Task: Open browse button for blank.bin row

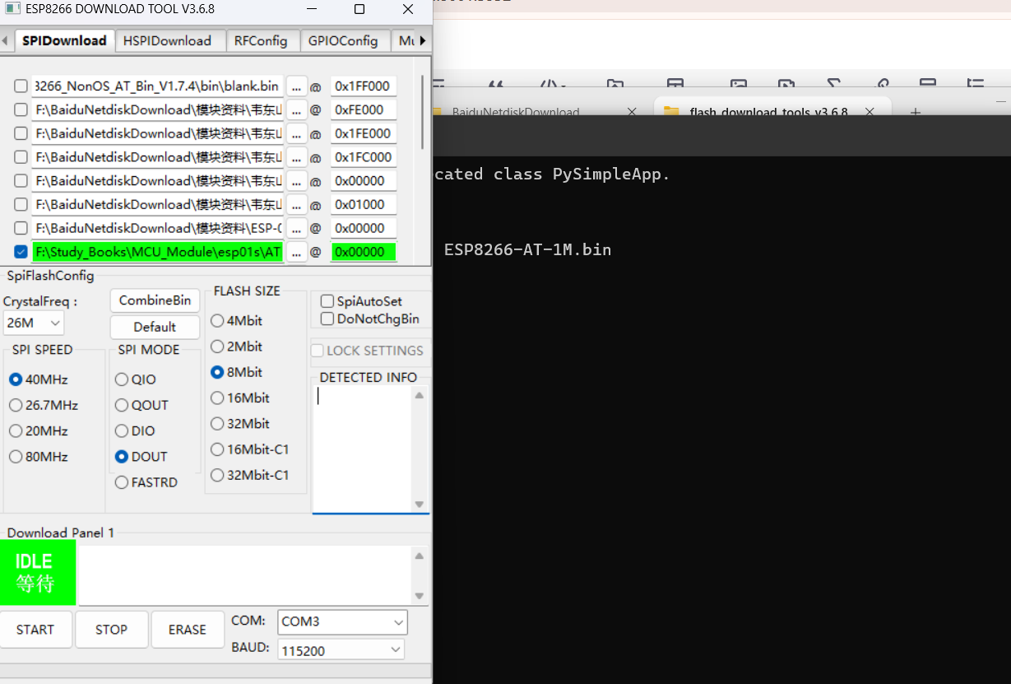Action: coord(296,86)
